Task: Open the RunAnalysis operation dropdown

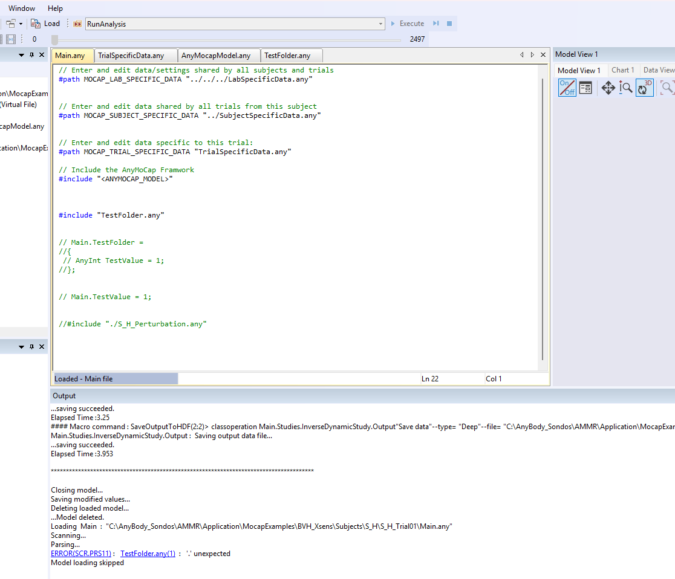Action: [380, 24]
